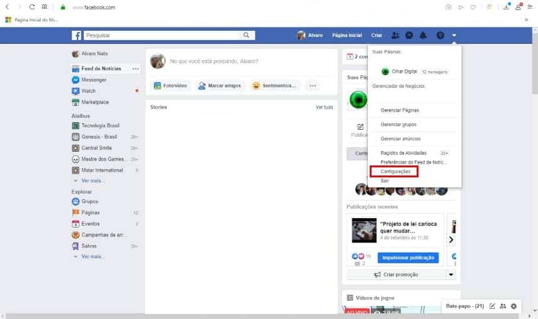538x319 pixels.
Task: Select Gerenciar anúncios menu item
Action: pos(400,139)
